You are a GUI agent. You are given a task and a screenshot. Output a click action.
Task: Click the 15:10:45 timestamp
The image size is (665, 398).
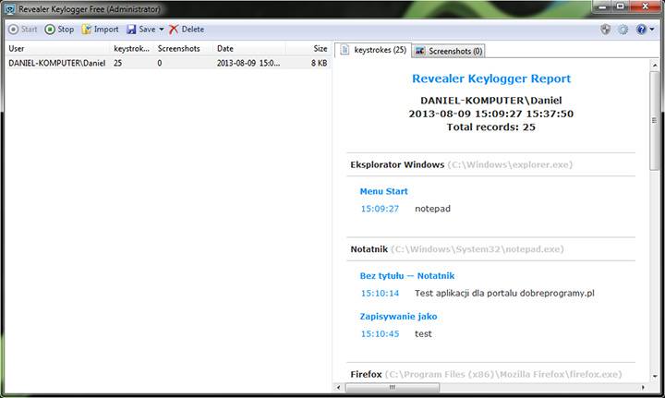380,334
